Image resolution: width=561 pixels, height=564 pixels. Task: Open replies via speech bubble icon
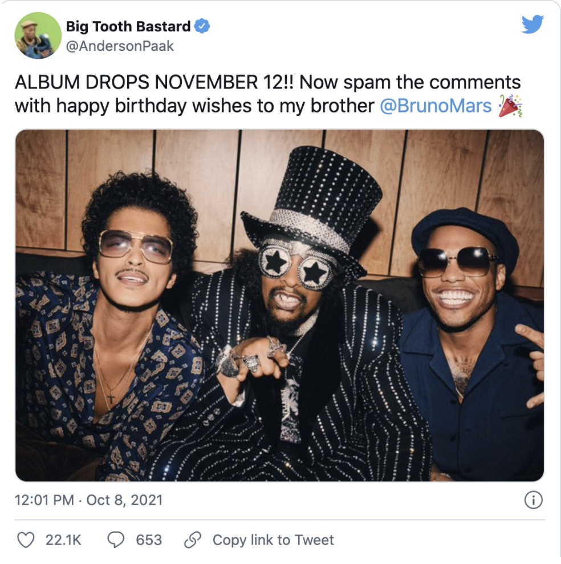[x=116, y=540]
